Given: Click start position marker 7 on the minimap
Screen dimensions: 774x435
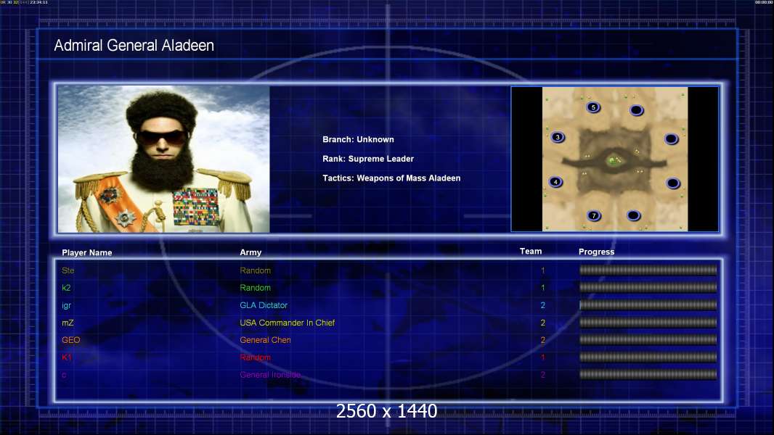Looking at the screenshot, I should pyautogui.click(x=593, y=216).
